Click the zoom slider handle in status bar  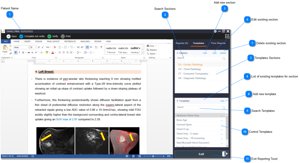[x=153, y=156]
